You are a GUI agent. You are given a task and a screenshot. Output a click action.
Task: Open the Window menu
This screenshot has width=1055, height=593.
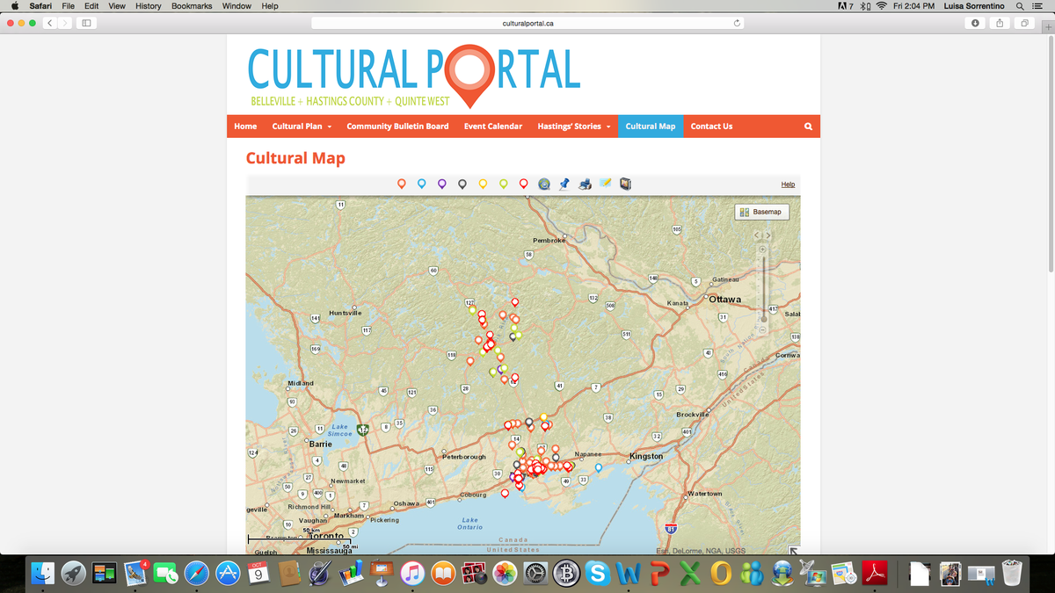pos(236,6)
